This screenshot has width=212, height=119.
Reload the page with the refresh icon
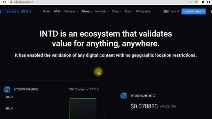pos(4,2)
